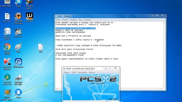Minimize the PCSX2 window
Screen dimensions: 182x102
pyautogui.click(x=106, y=68)
